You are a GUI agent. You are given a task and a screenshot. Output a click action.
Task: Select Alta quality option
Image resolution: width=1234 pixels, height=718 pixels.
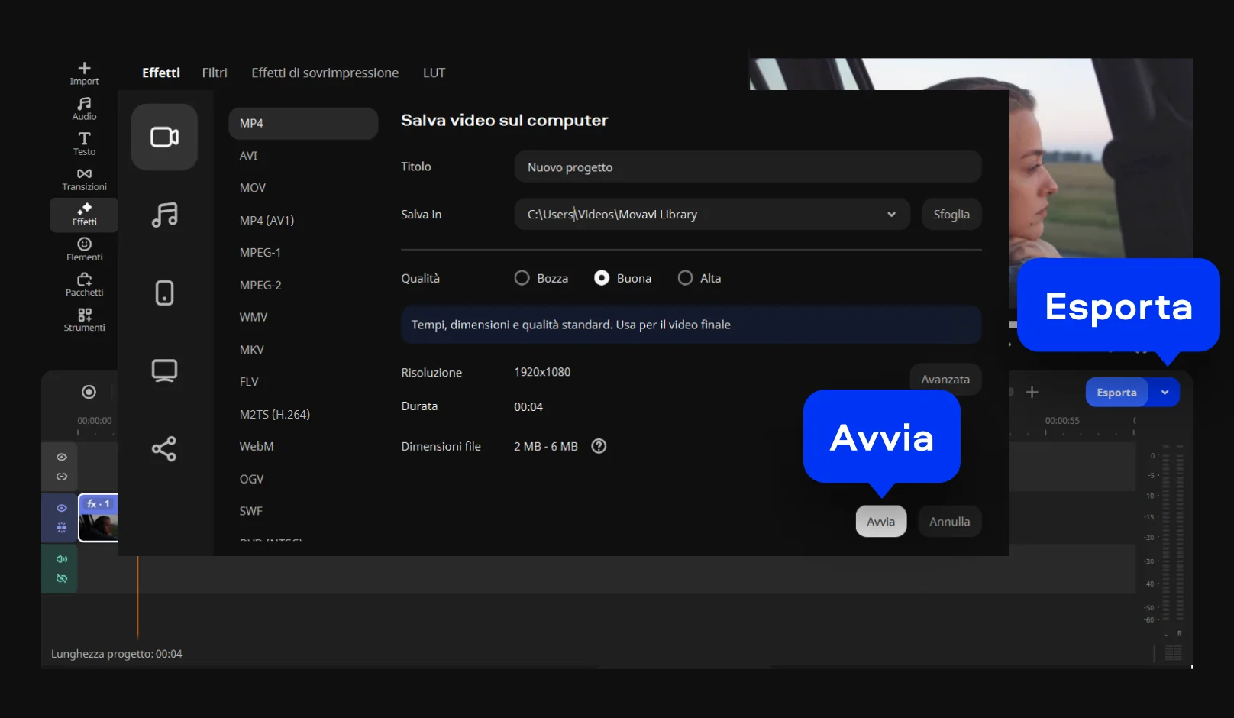pyautogui.click(x=686, y=278)
